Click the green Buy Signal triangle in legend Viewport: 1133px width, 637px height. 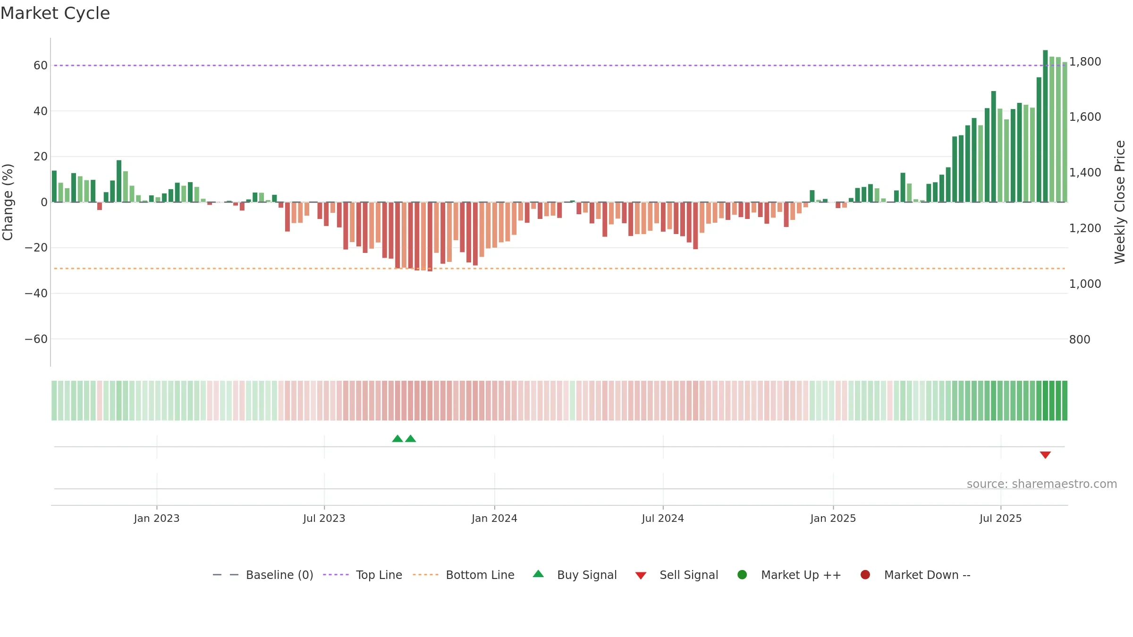(538, 574)
